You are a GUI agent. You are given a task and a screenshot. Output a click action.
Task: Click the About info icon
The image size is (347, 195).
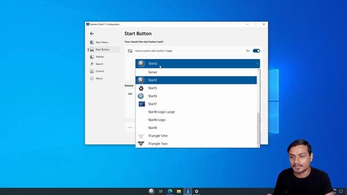[92, 79]
